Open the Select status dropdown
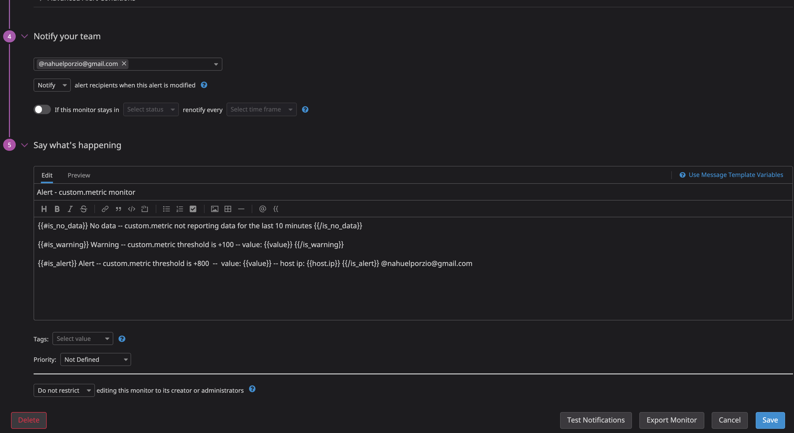 pyautogui.click(x=151, y=109)
